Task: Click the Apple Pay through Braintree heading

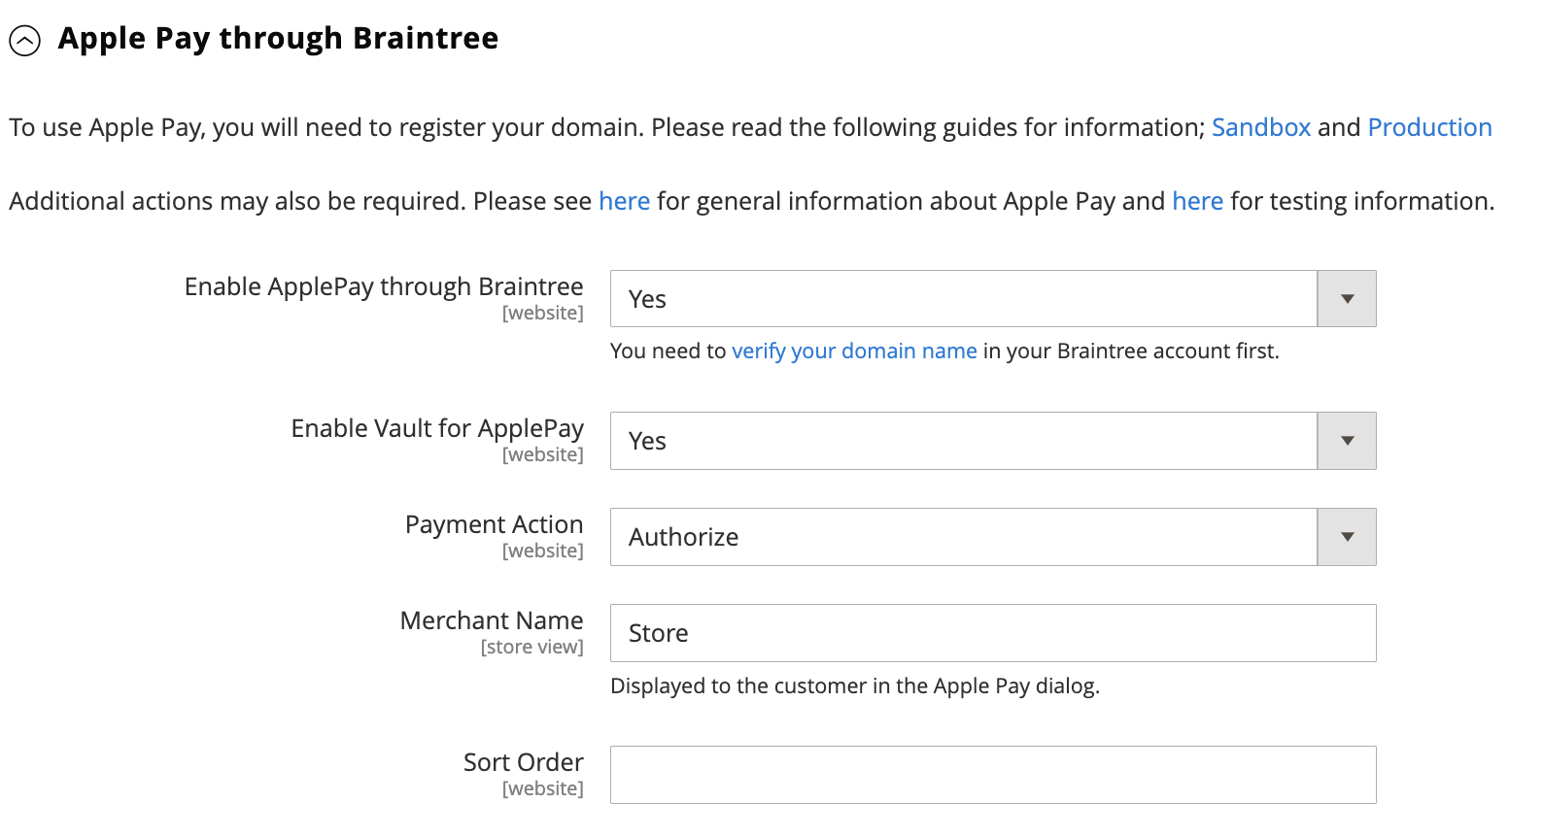Action: tap(278, 39)
